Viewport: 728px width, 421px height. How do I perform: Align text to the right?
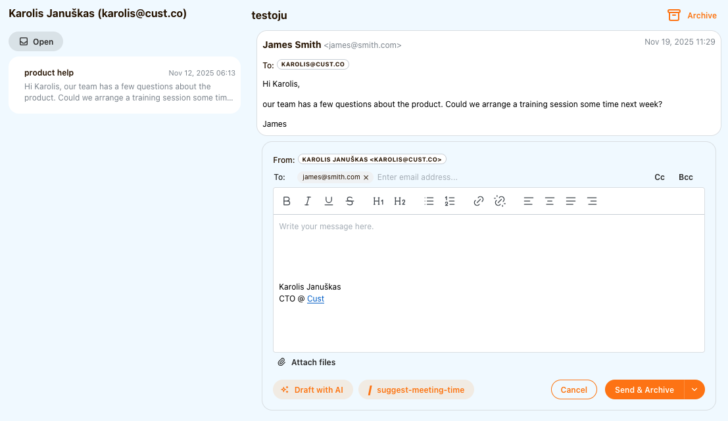coord(592,202)
